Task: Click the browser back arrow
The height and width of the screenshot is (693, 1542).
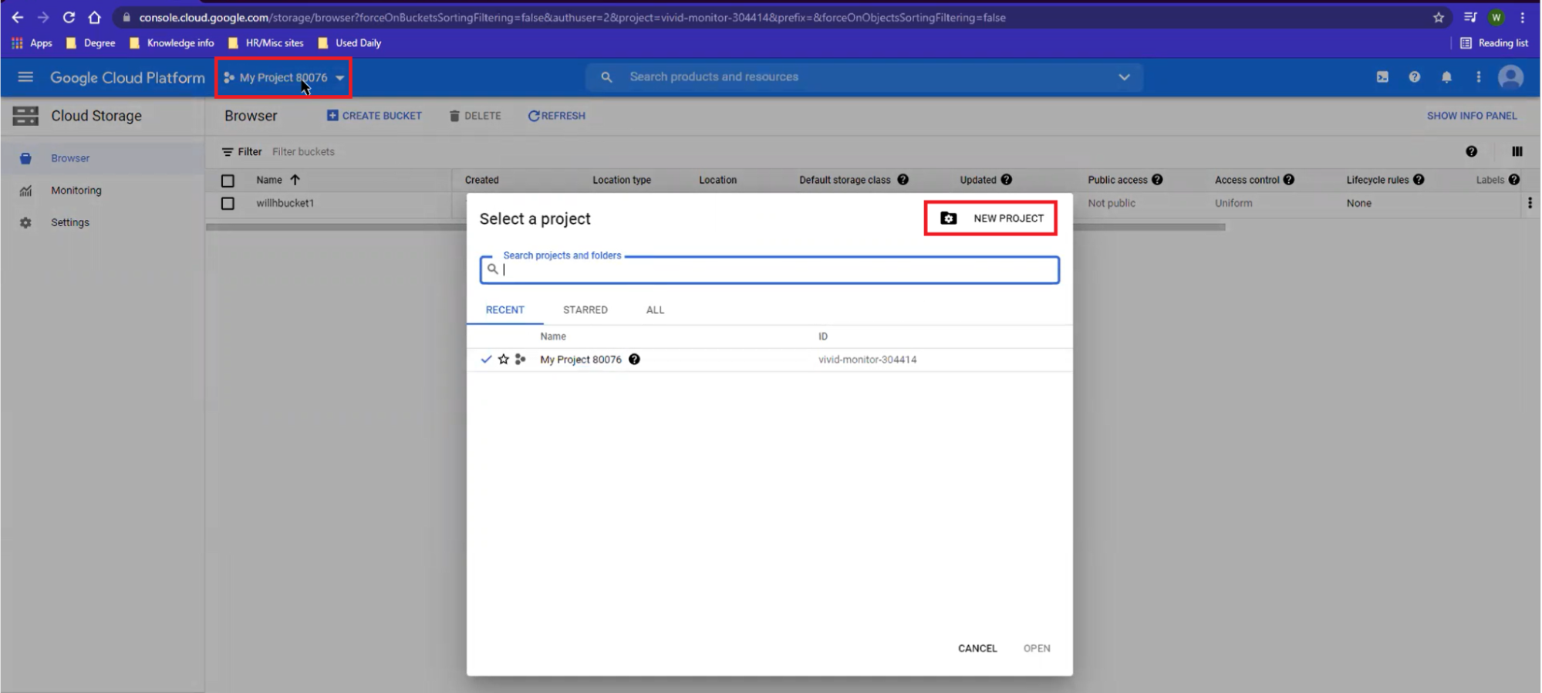Action: (x=17, y=17)
